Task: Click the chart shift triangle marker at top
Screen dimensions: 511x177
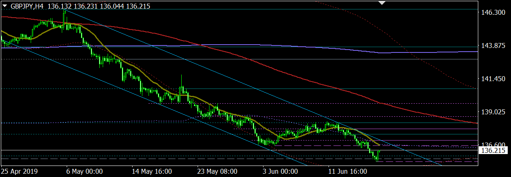Action: (382, 2)
